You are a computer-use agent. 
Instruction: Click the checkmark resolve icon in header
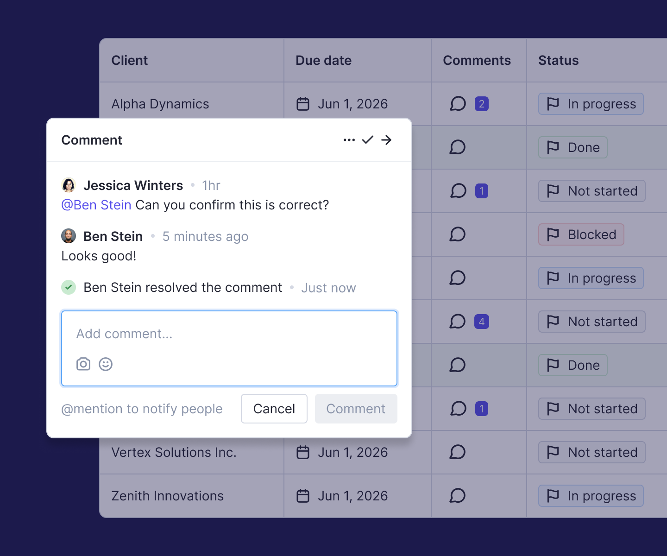click(368, 140)
